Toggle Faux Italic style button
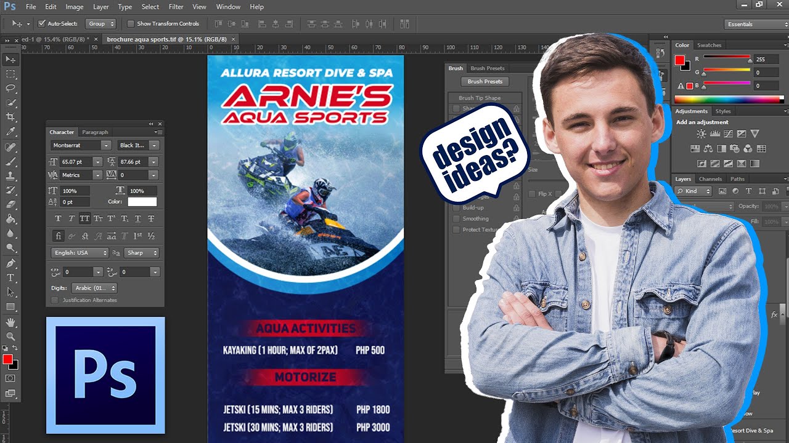The width and height of the screenshot is (789, 443). (72, 218)
